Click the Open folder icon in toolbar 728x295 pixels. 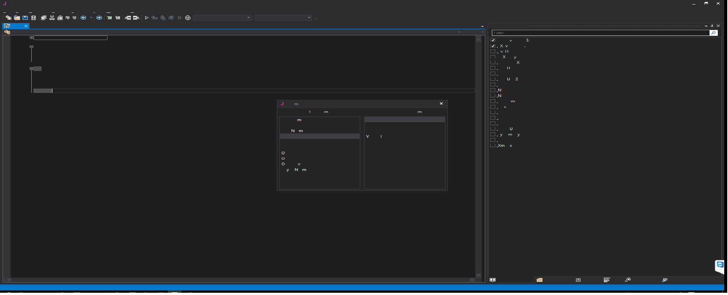(17, 18)
